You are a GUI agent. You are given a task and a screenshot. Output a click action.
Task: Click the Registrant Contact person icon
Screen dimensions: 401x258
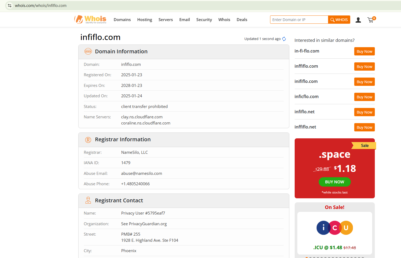pos(88,200)
